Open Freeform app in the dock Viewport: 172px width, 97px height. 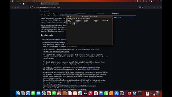80,93
